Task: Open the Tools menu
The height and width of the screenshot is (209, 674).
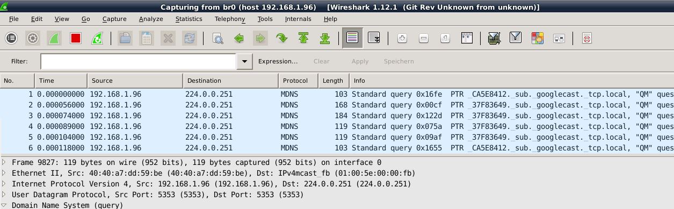Action: pos(265,19)
